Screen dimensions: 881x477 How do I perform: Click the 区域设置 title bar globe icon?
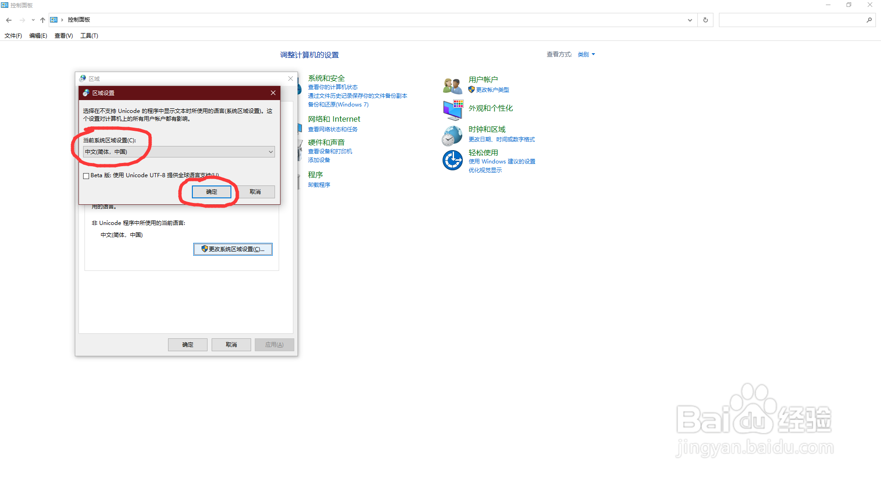86,93
